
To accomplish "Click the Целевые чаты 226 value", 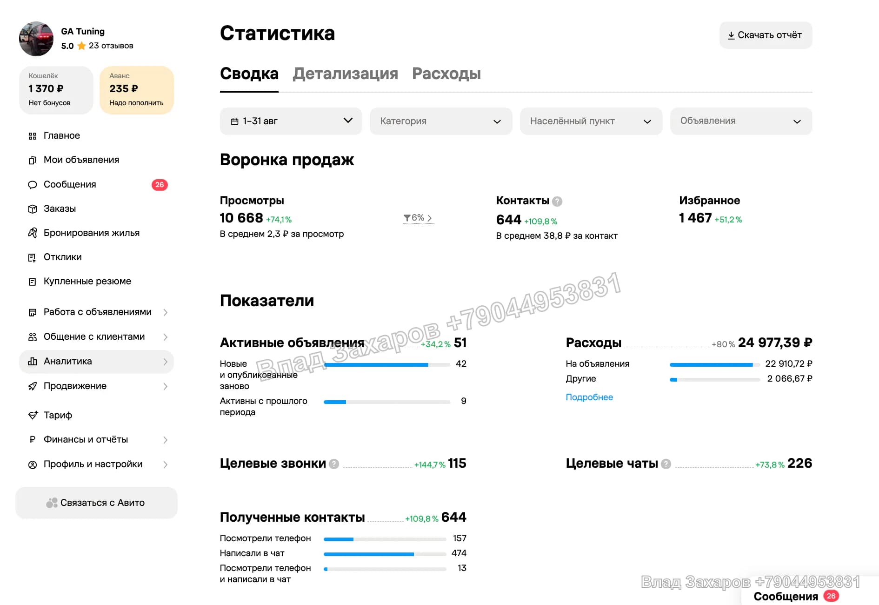I will pyautogui.click(x=800, y=464).
